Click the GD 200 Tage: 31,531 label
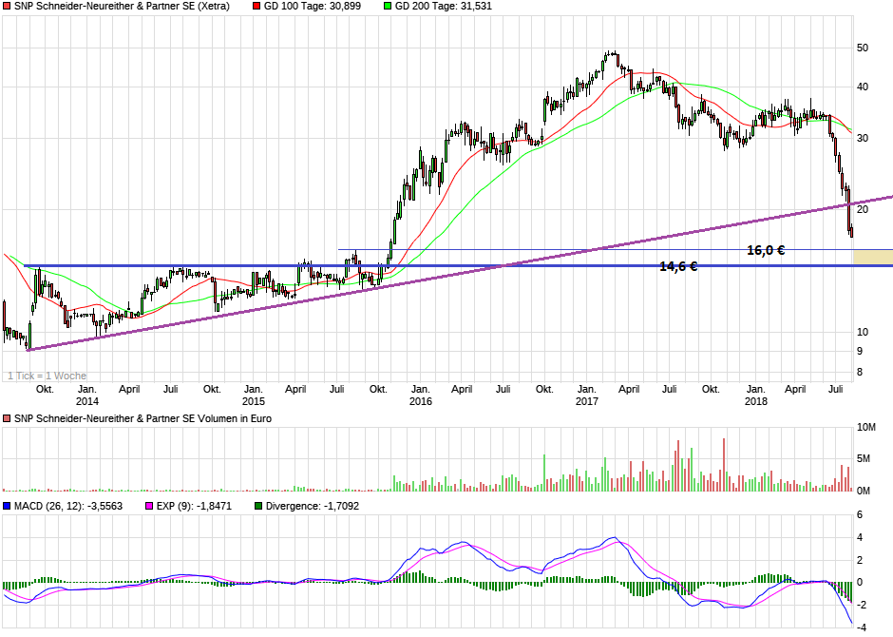Screen dimensions: 893x637 click(443, 7)
